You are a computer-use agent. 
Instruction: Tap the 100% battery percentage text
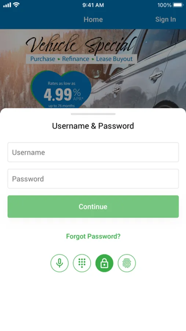click(x=164, y=5)
